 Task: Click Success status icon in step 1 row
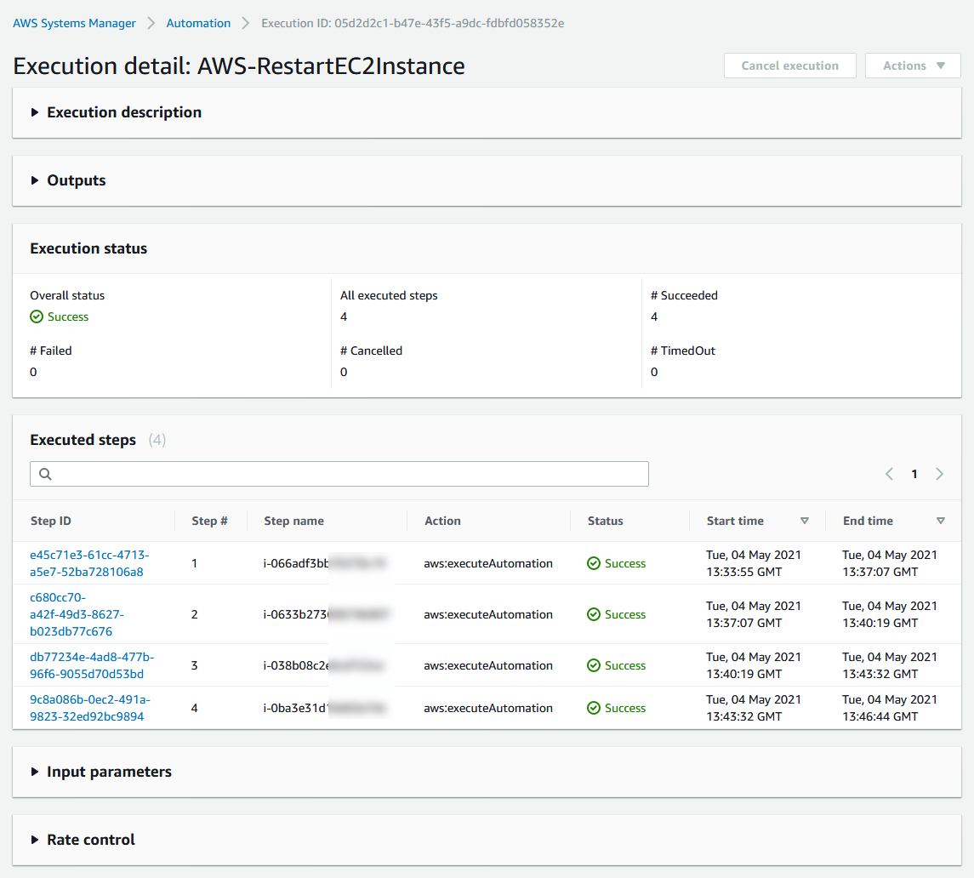coord(594,563)
